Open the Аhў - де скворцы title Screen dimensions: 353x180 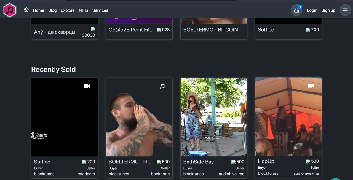(x=55, y=32)
